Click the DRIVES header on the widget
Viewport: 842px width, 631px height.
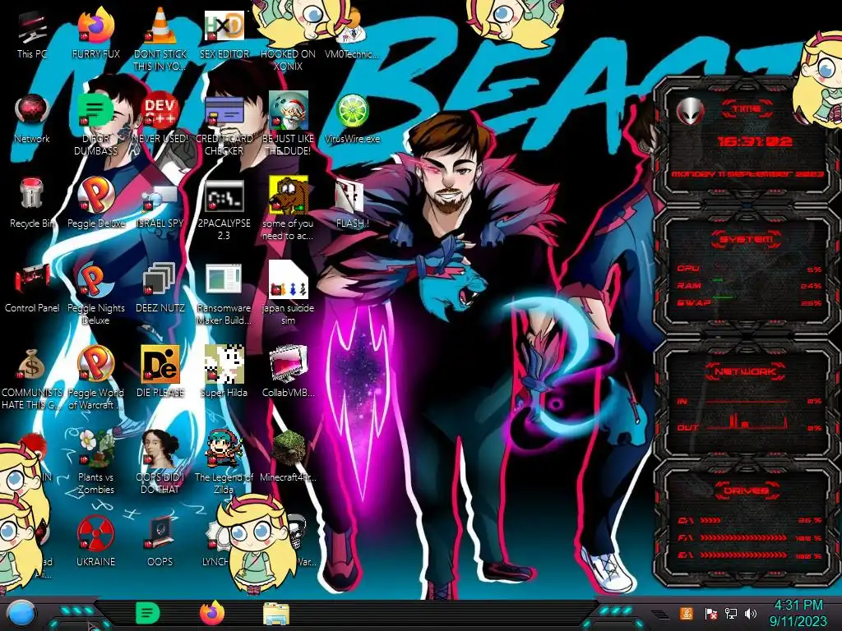click(x=746, y=491)
